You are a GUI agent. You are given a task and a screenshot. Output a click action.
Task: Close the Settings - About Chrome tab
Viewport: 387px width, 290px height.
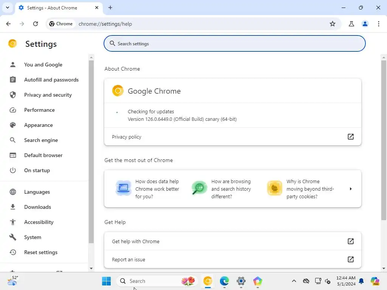tap(97, 8)
